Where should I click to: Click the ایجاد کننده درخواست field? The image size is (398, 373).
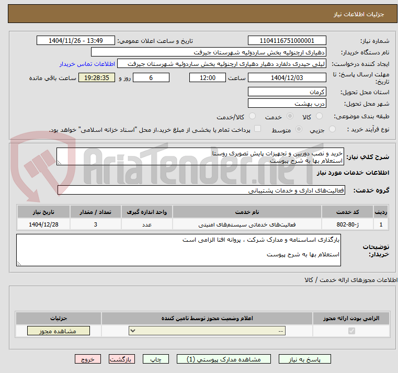click(222, 64)
